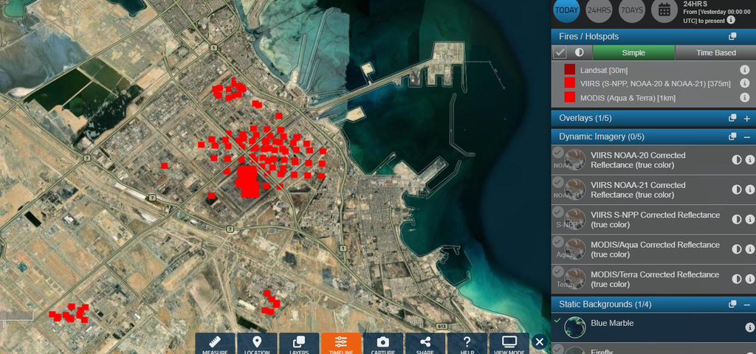The width and height of the screenshot is (756, 354).
Task: Enable VIIRS NOAA-20 Corrected Reflectance layer checkbox
Action: [x=558, y=153]
